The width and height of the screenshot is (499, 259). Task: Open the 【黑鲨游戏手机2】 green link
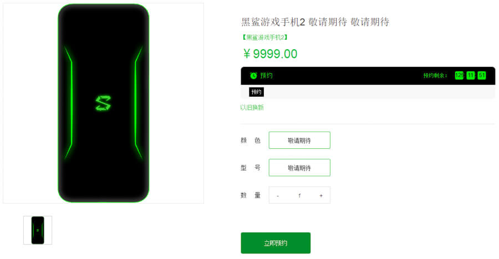[265, 38]
